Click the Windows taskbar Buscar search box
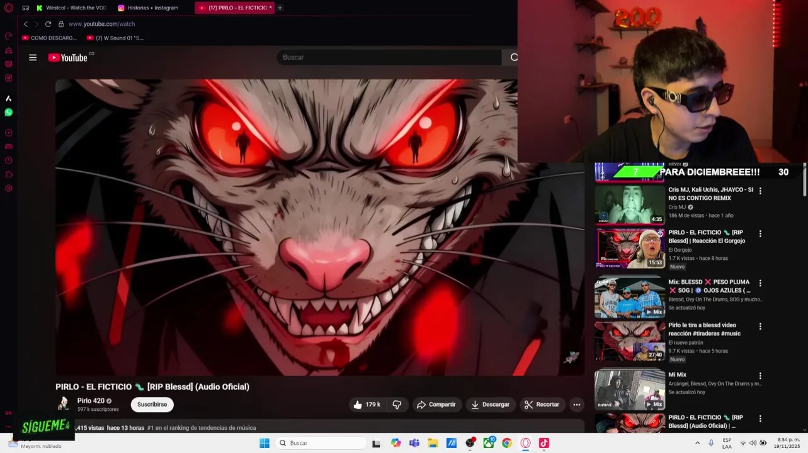The image size is (808, 453). [x=320, y=443]
